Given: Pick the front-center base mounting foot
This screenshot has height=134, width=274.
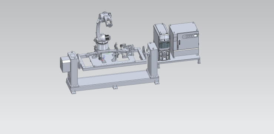Looking at the screenshot, I should [115, 87].
